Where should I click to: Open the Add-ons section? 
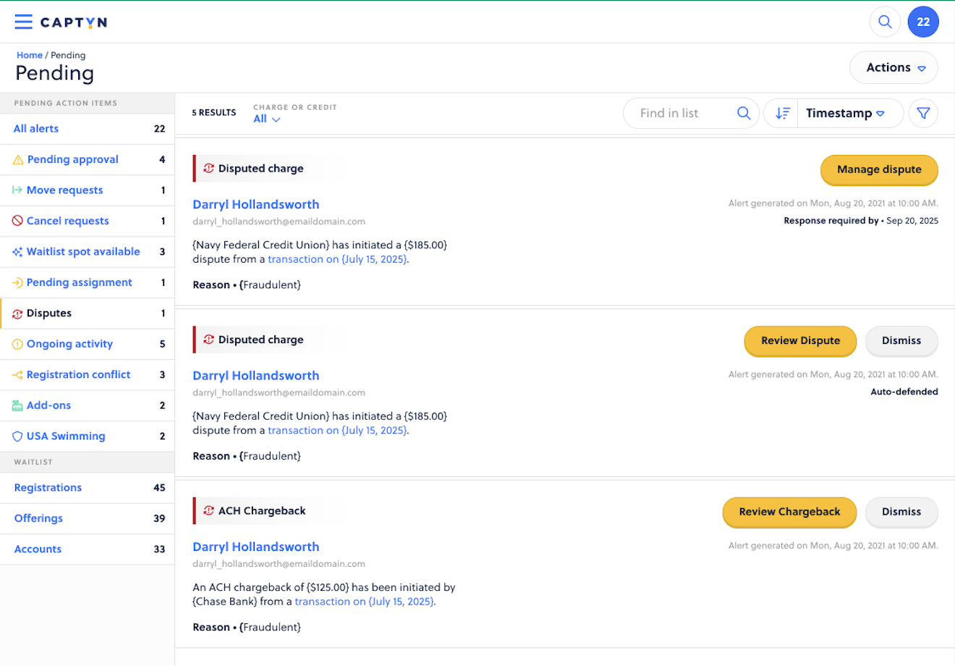pyautogui.click(x=87, y=405)
